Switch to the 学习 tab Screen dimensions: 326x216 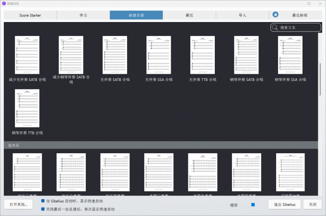83,15
